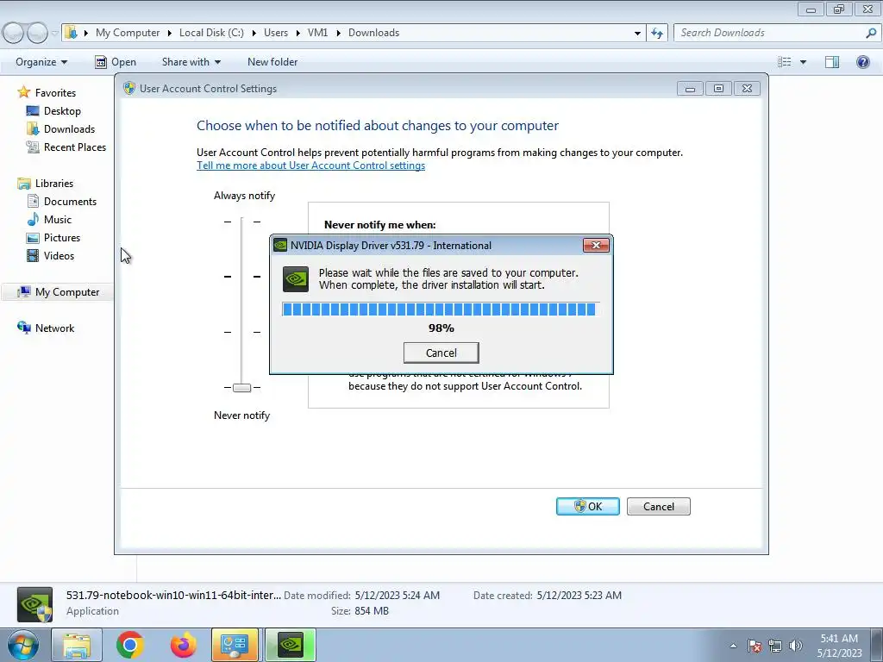Screen dimensions: 883x662
Task: Open the Windows Start menu orb
Action: tap(23, 645)
